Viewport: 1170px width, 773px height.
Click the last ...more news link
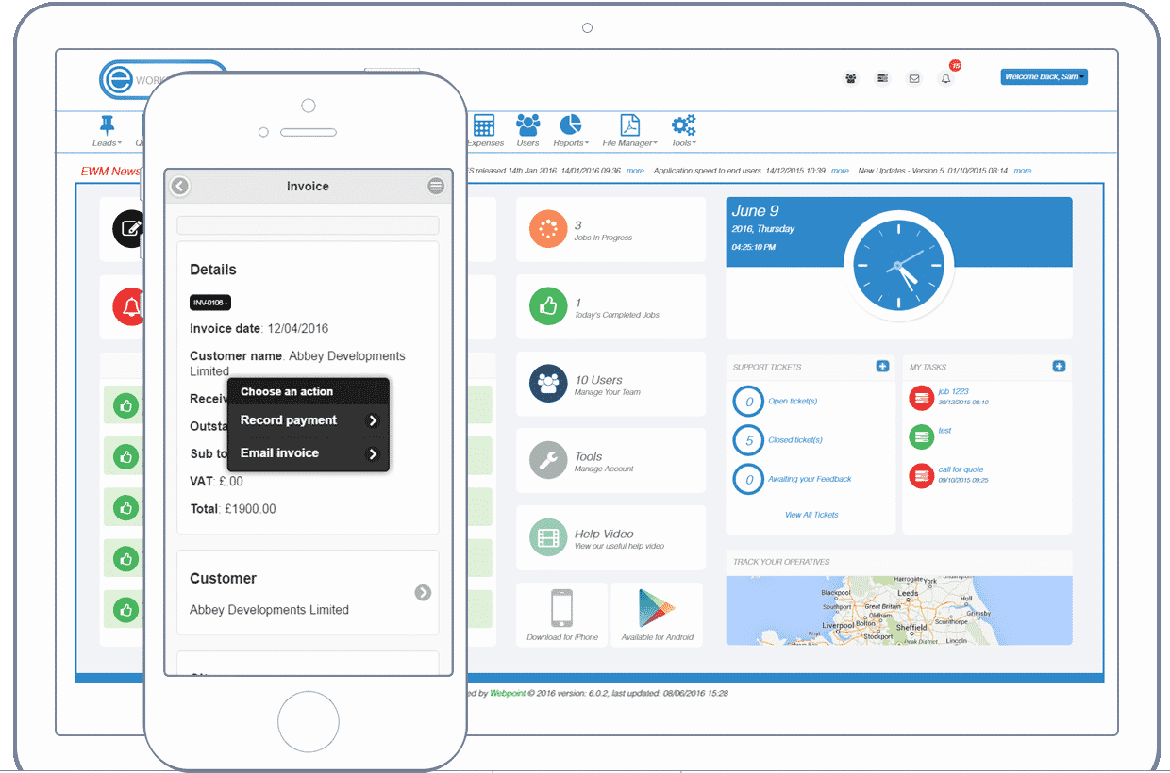[1022, 171]
